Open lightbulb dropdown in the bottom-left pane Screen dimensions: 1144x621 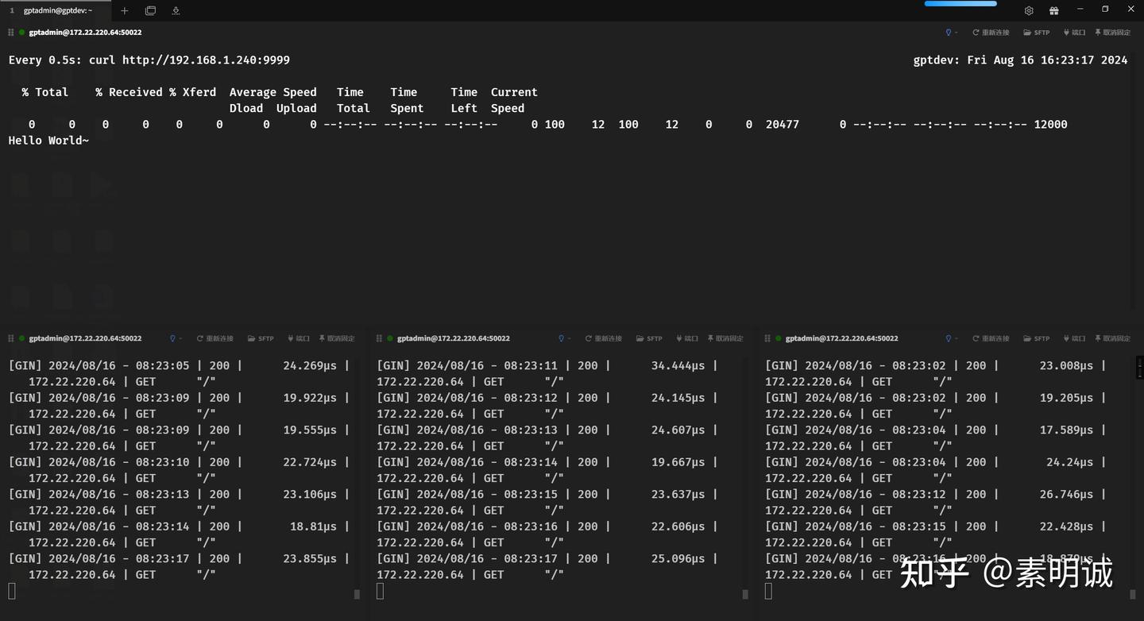click(175, 338)
